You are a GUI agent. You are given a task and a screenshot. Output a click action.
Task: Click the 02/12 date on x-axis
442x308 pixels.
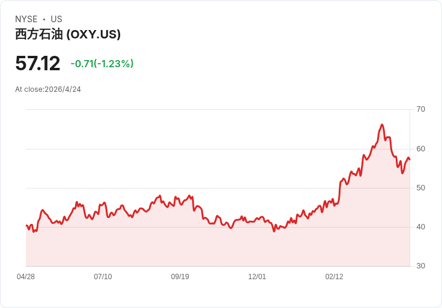(x=335, y=277)
